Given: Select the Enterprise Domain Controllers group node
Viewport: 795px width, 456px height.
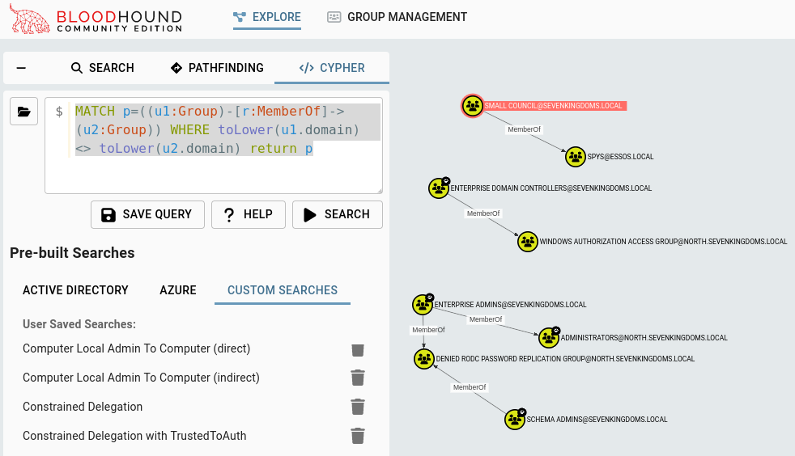Looking at the screenshot, I should click(439, 188).
